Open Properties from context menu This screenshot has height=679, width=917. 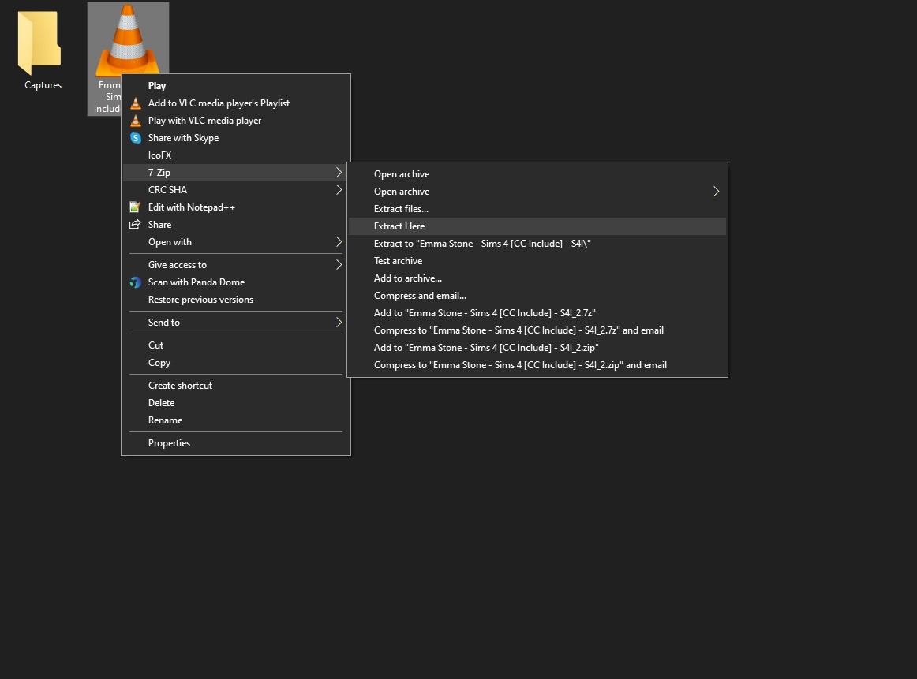pos(236,443)
